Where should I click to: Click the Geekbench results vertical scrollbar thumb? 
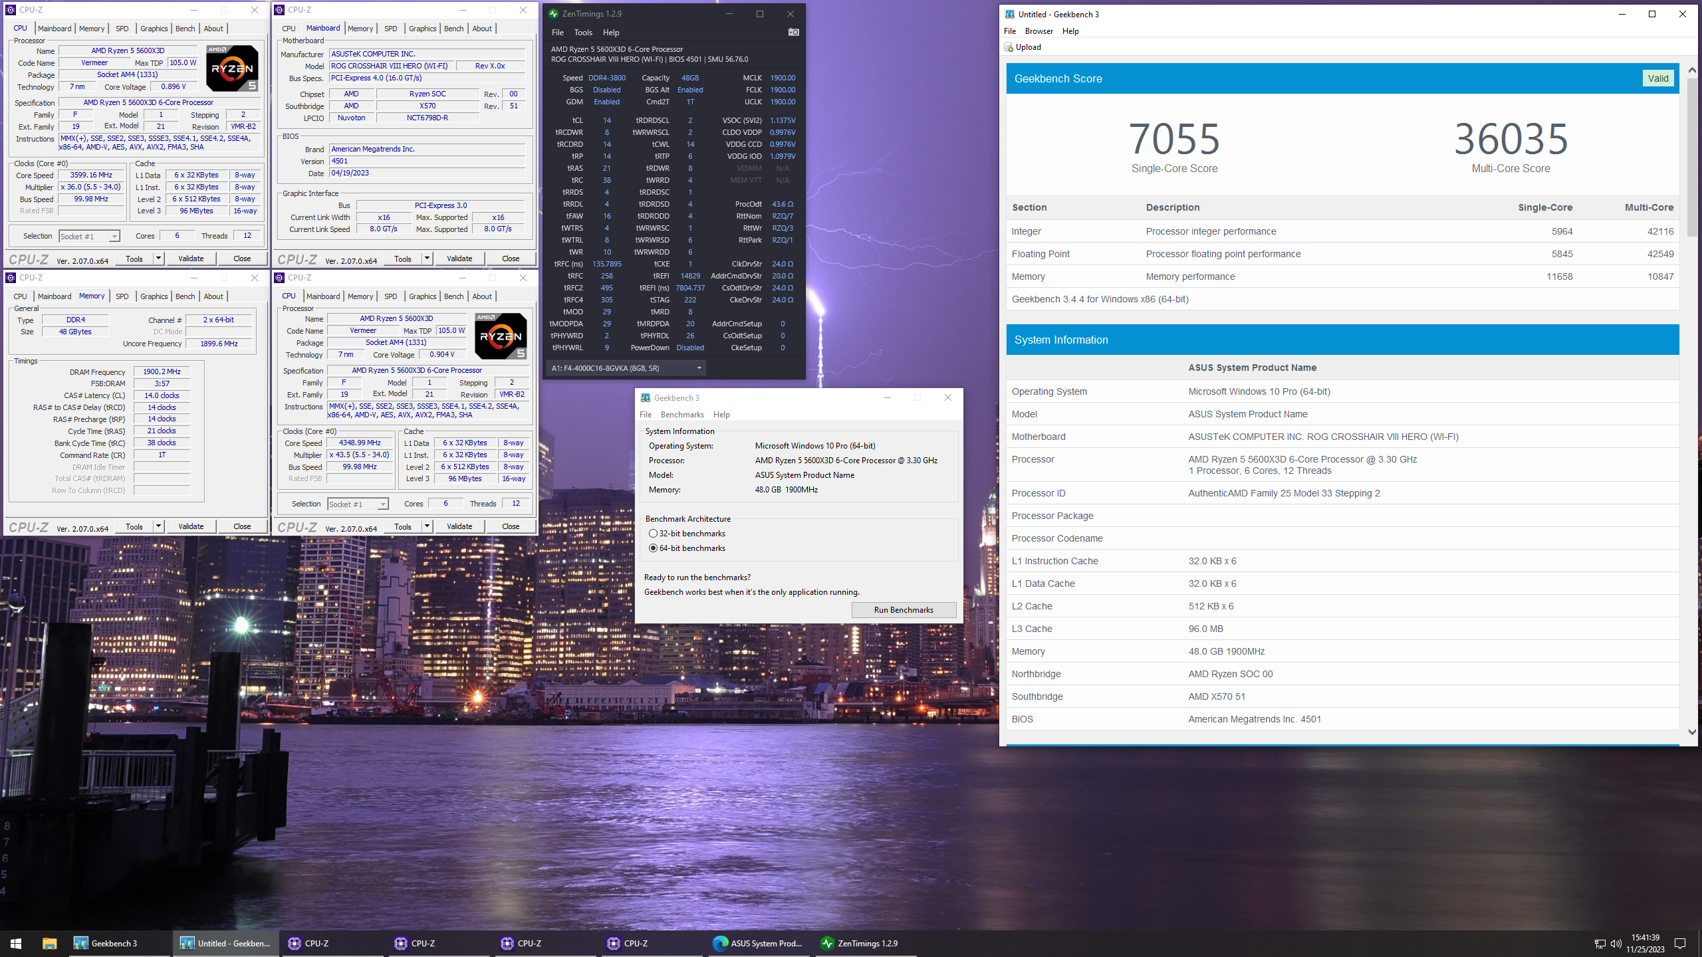(1692, 158)
